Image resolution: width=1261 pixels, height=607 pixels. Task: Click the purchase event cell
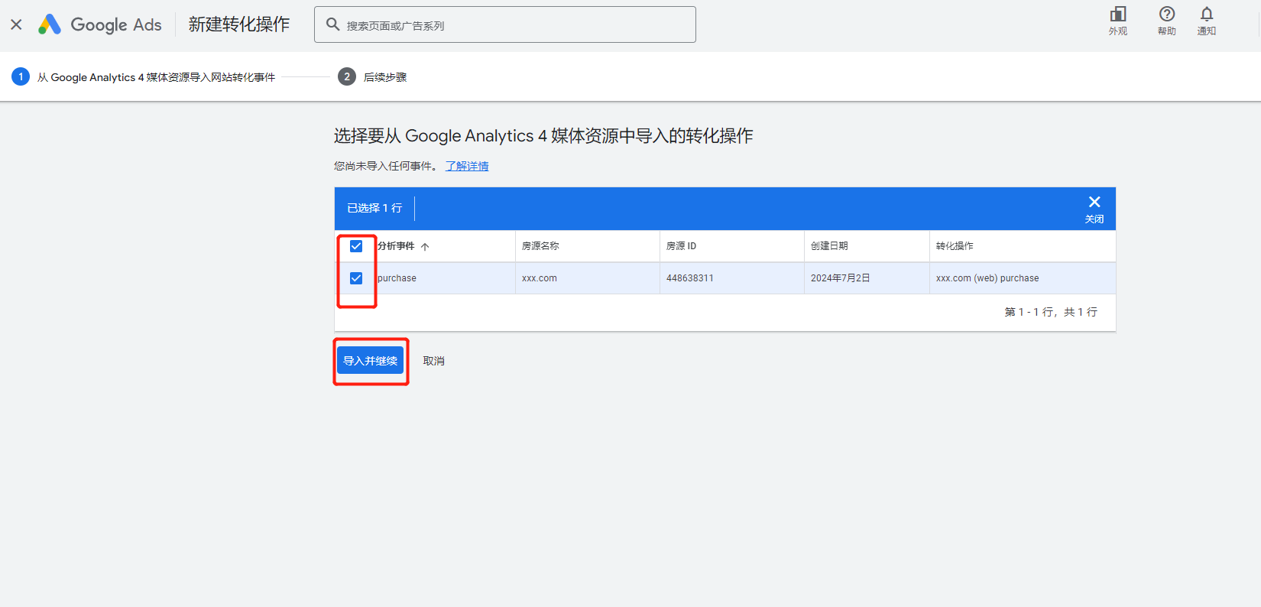[x=397, y=278]
